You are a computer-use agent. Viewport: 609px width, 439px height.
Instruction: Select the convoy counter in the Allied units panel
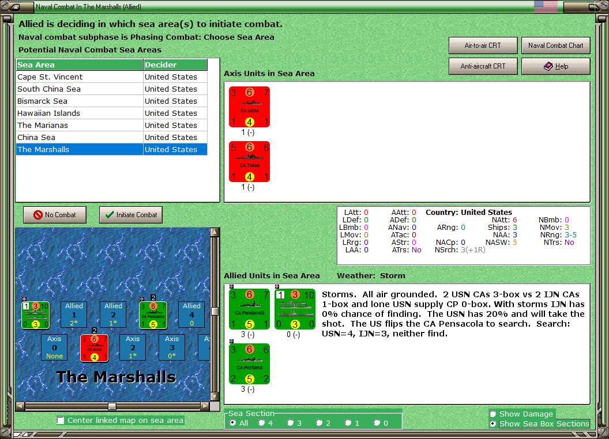(295, 309)
